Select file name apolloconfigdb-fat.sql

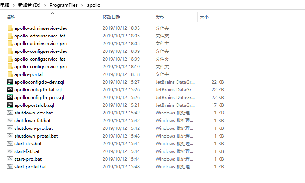38,90
